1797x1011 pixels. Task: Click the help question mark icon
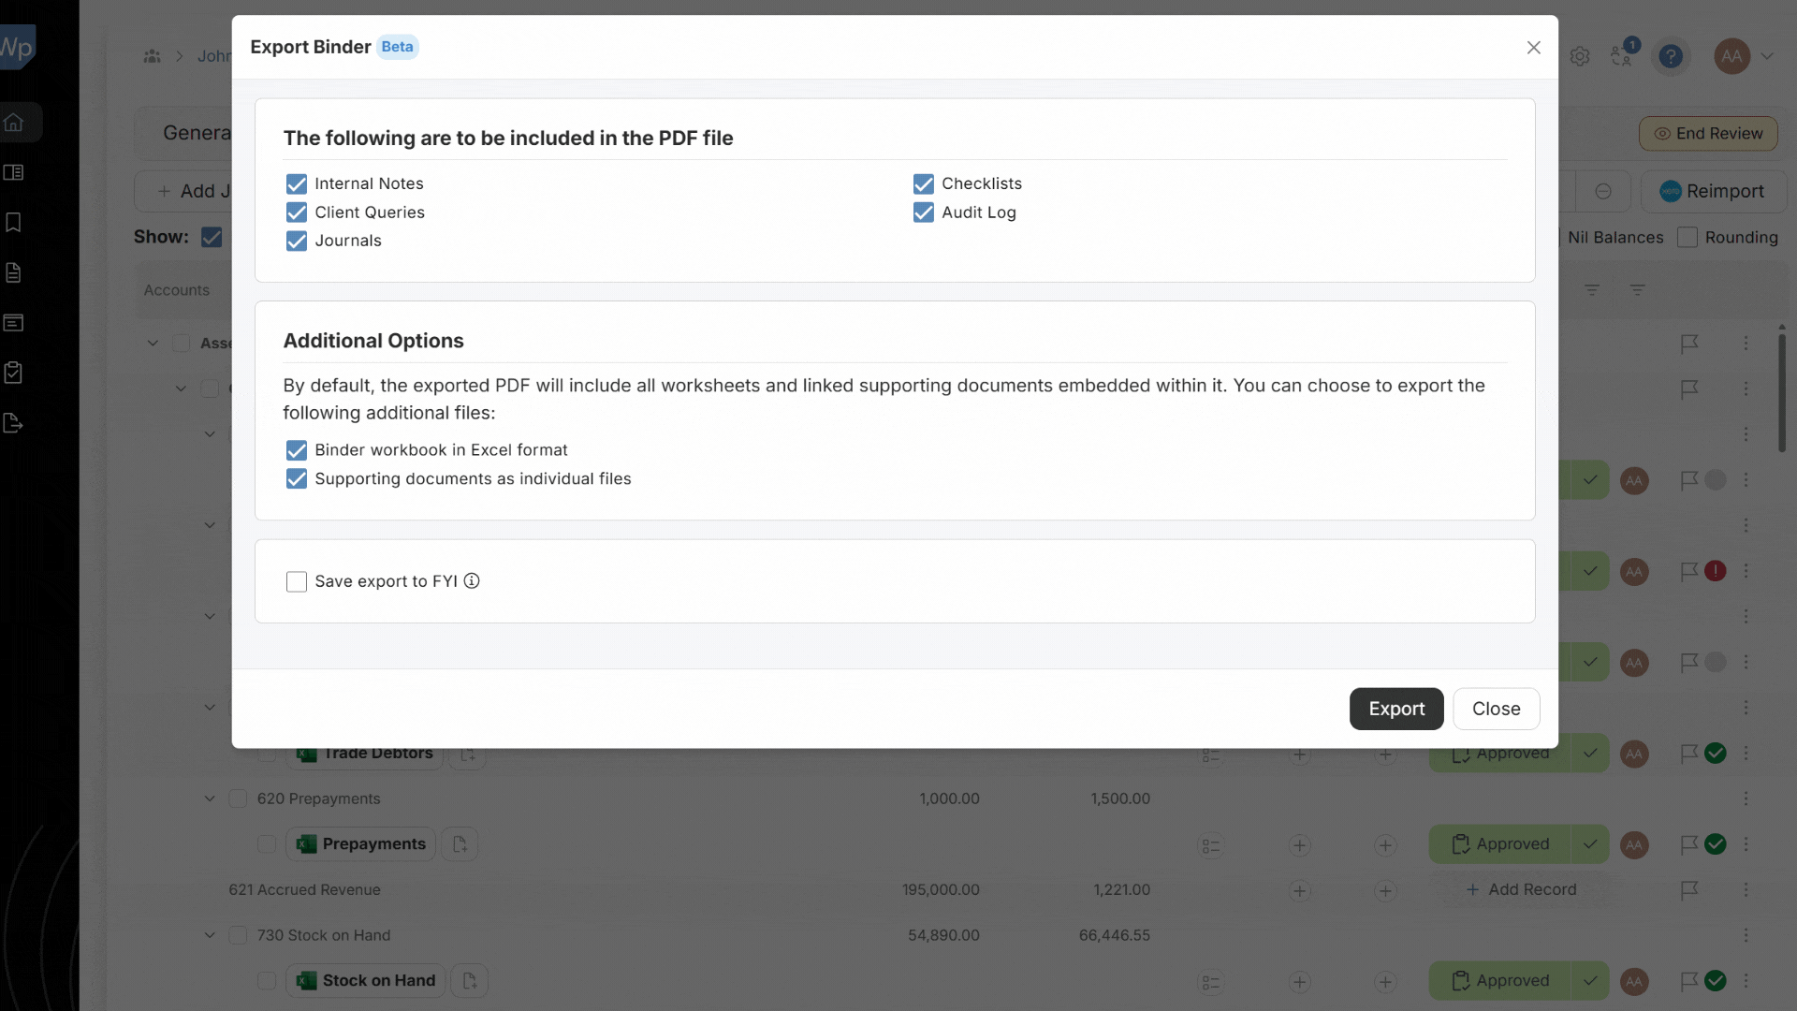coord(1672,56)
